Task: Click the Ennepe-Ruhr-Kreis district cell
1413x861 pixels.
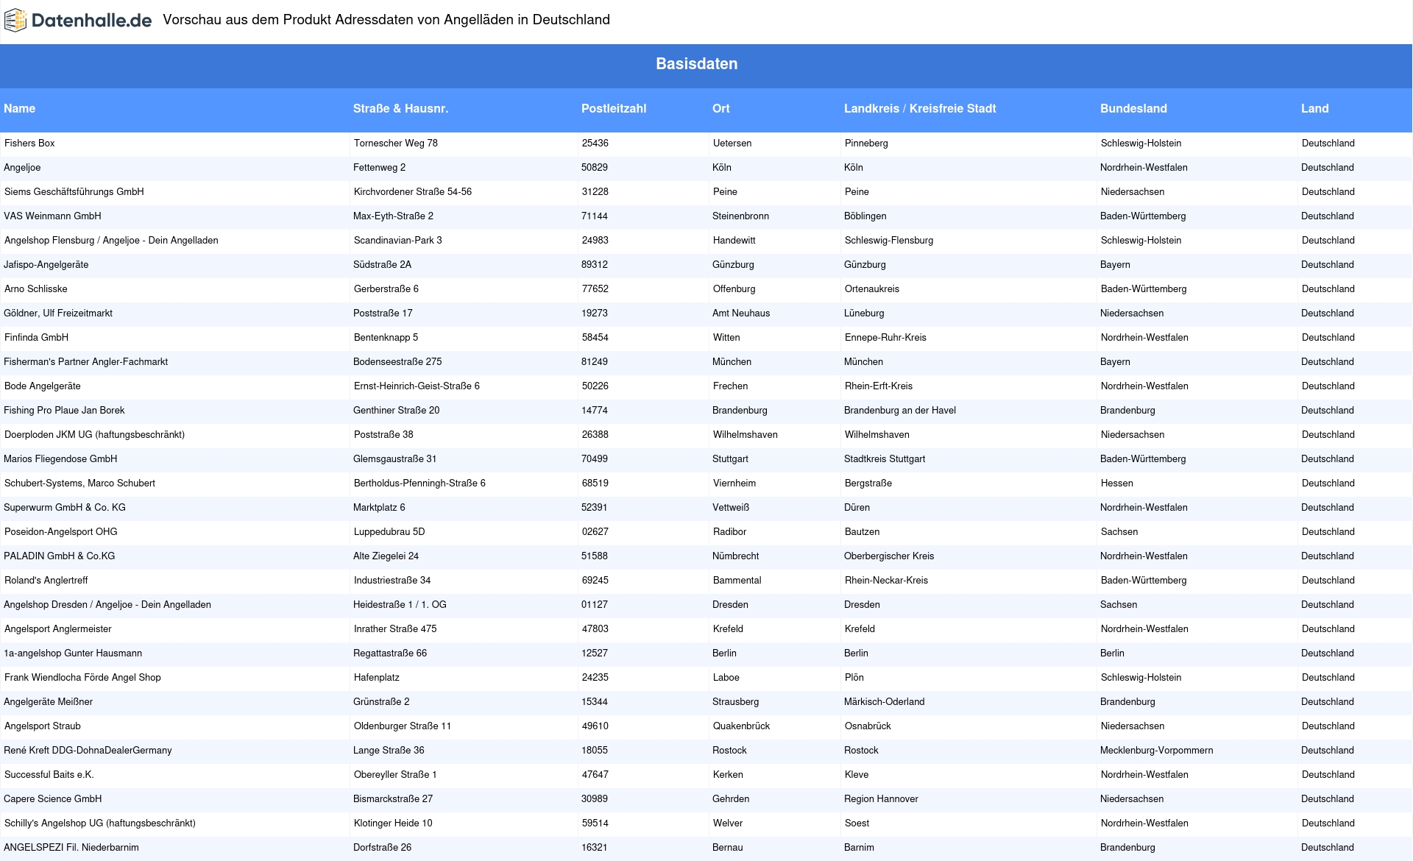Action: (885, 338)
